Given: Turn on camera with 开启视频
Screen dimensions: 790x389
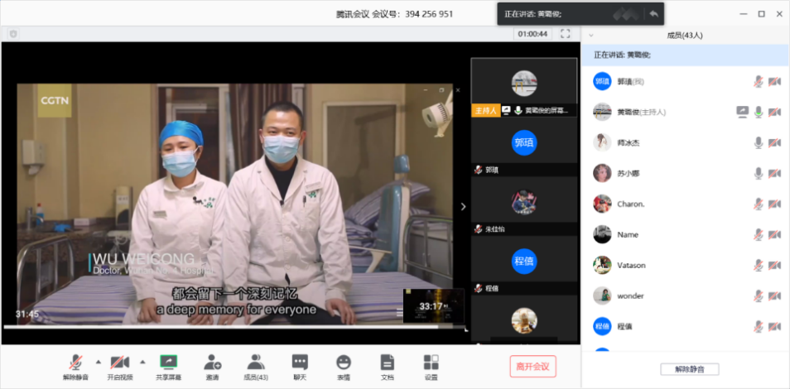Looking at the screenshot, I should pyautogui.click(x=120, y=367).
